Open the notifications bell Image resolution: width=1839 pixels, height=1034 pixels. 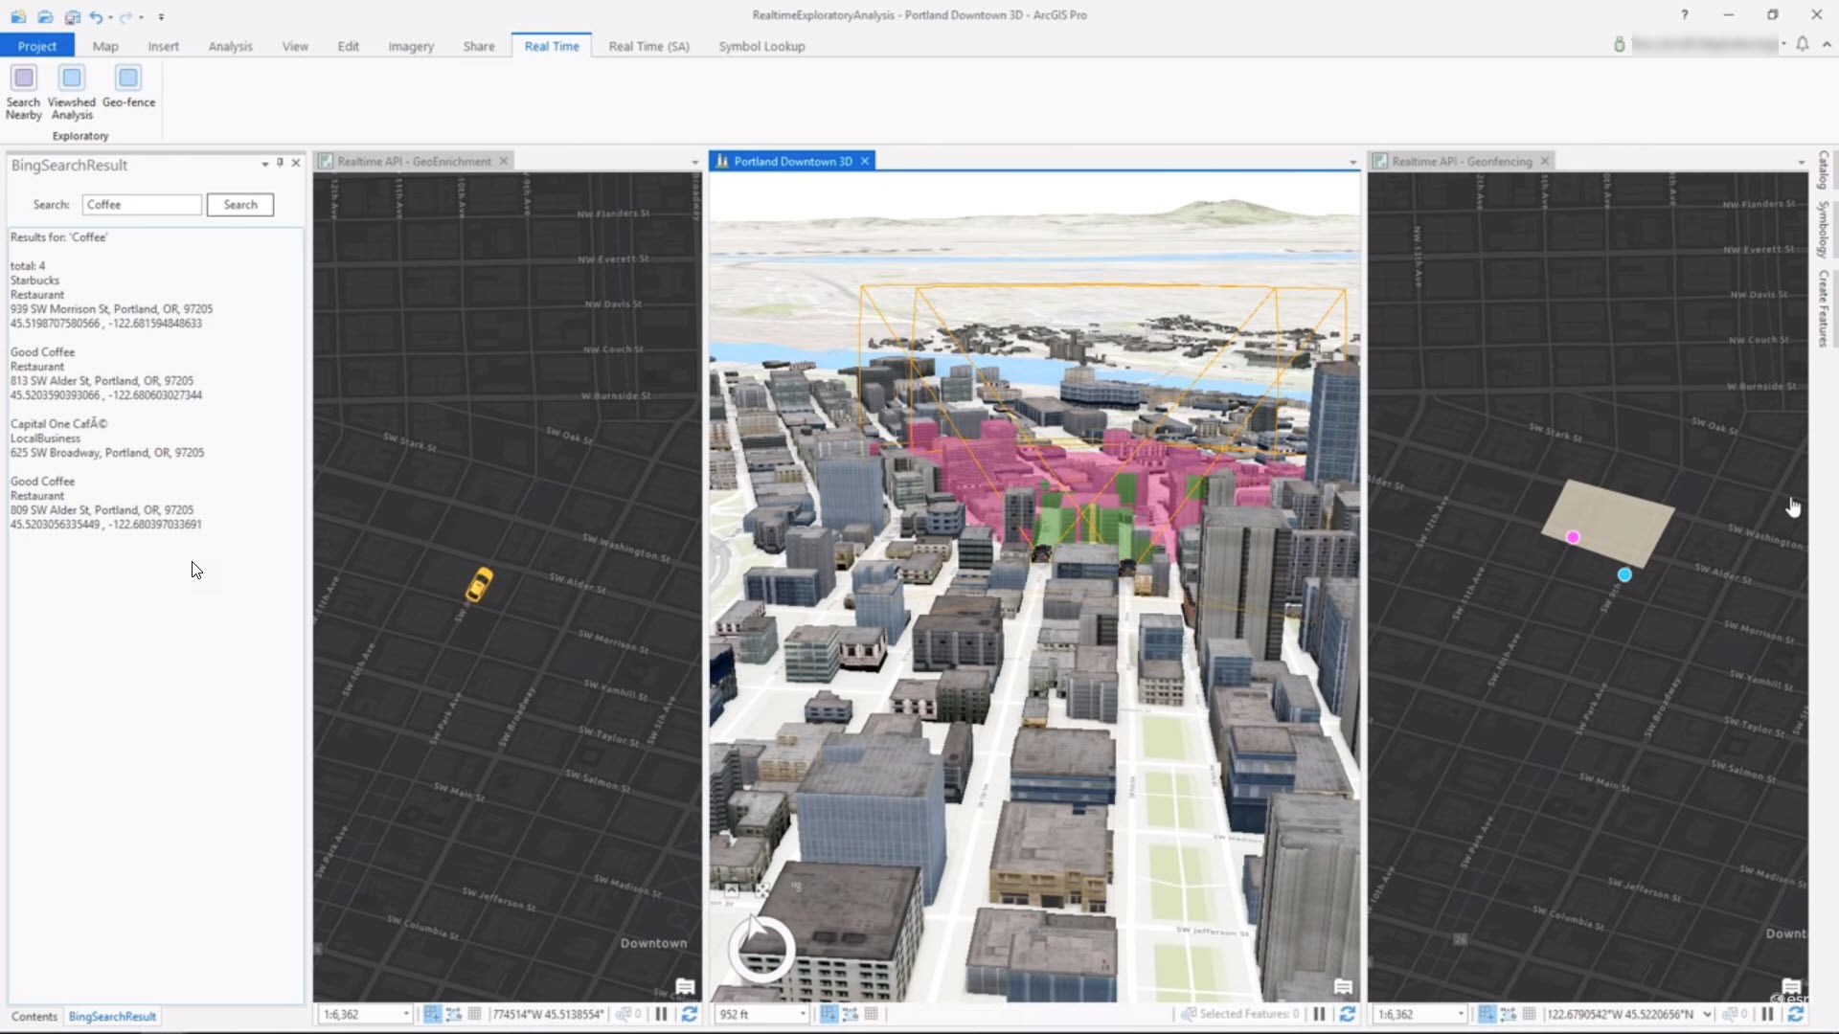pos(1802,45)
